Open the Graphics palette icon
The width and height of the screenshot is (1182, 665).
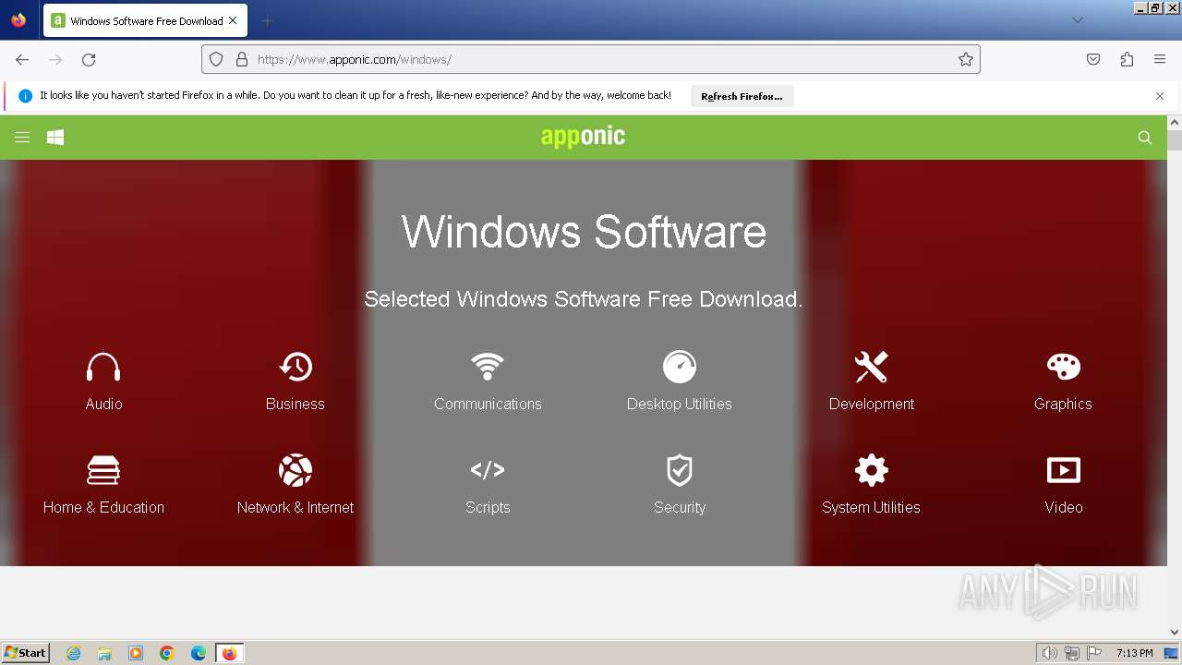tap(1063, 367)
